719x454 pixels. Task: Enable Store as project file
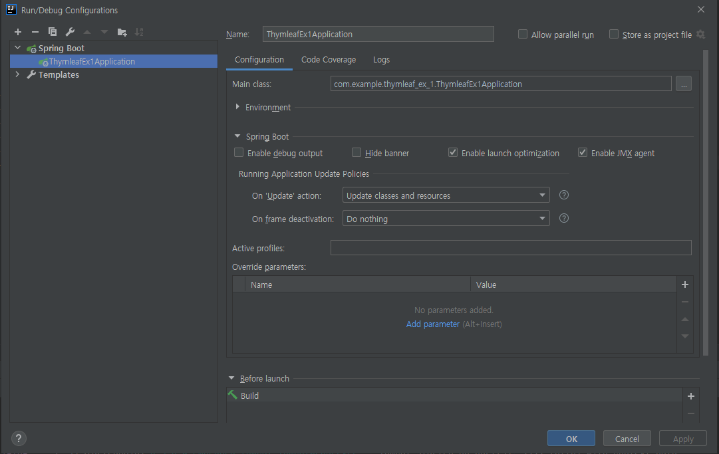coord(613,35)
